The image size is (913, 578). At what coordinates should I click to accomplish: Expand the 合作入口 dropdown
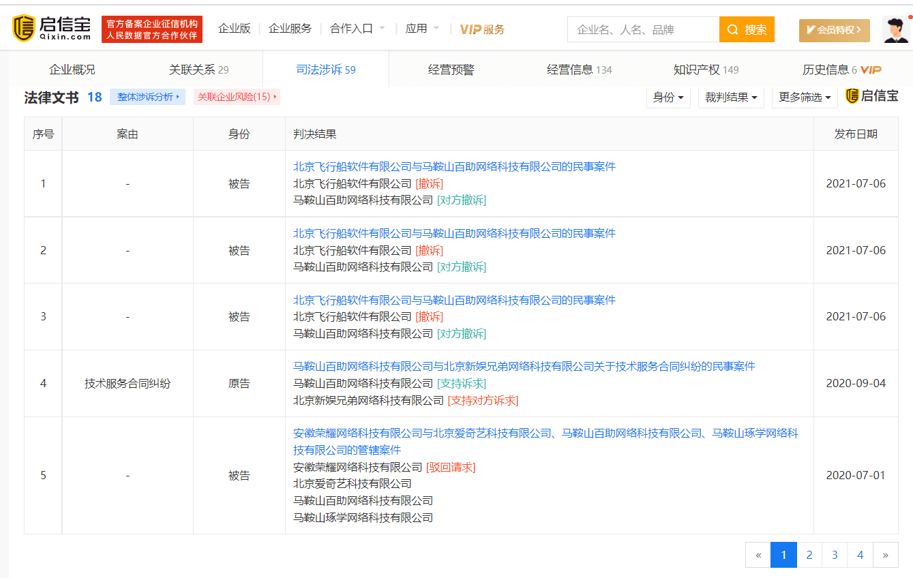[x=357, y=29]
